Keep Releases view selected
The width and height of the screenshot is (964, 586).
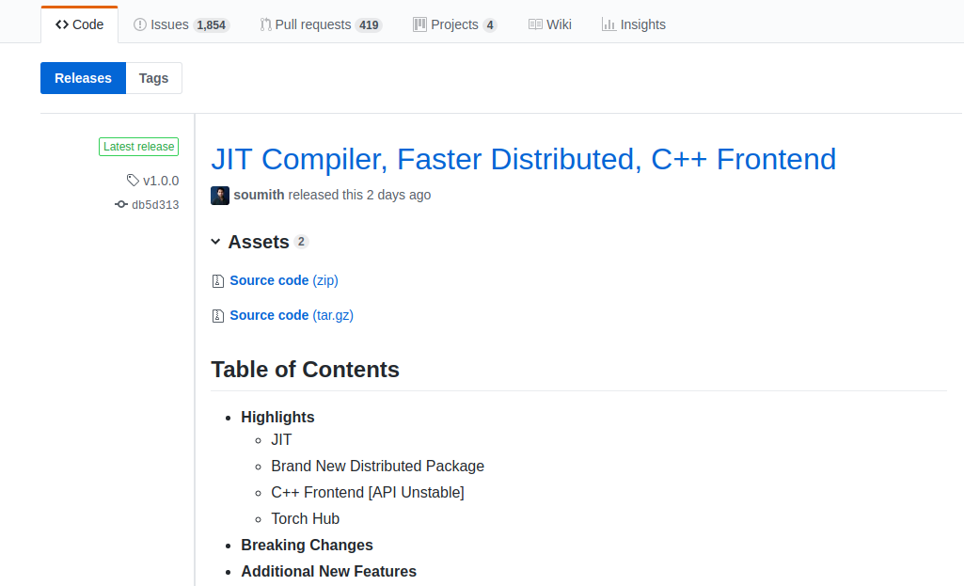tap(83, 78)
